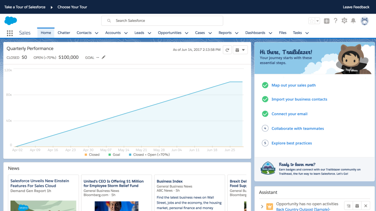Open the Files tab
The width and height of the screenshot is (376, 211).
282,33
